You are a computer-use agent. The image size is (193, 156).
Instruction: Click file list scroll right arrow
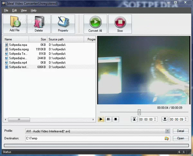[93, 119]
